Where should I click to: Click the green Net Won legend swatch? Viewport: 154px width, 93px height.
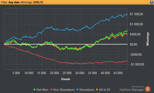pos(34,89)
